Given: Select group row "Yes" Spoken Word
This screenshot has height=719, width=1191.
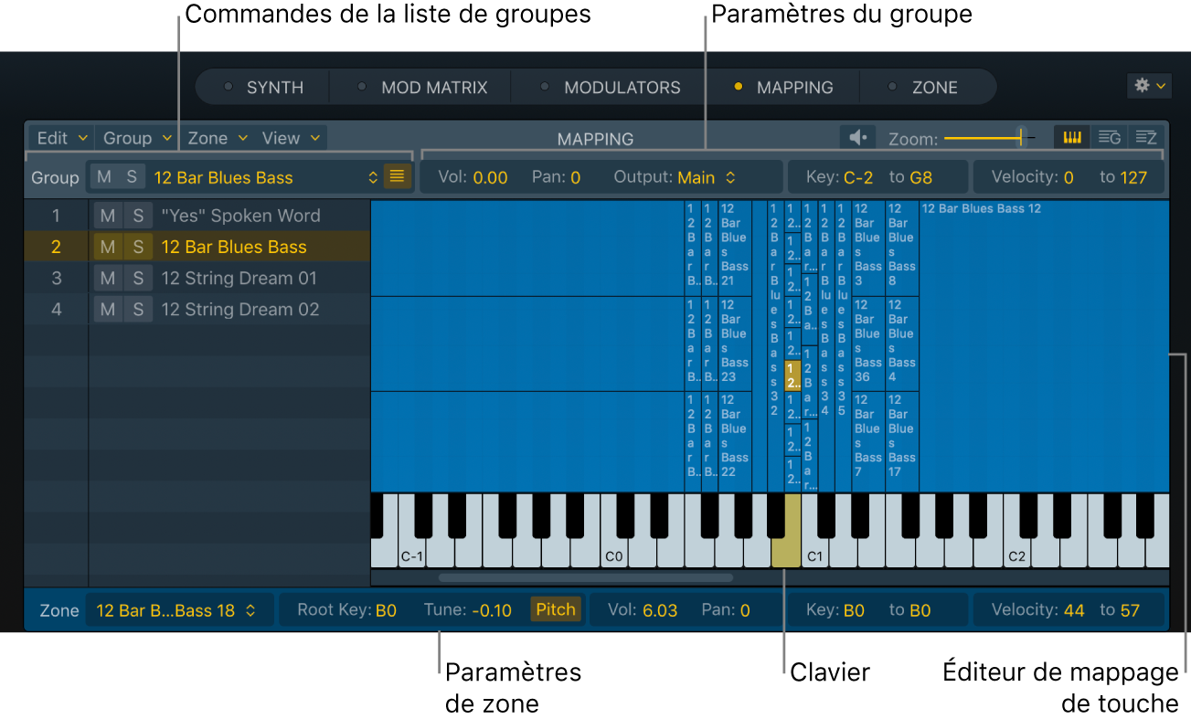Looking at the screenshot, I should [x=197, y=216].
